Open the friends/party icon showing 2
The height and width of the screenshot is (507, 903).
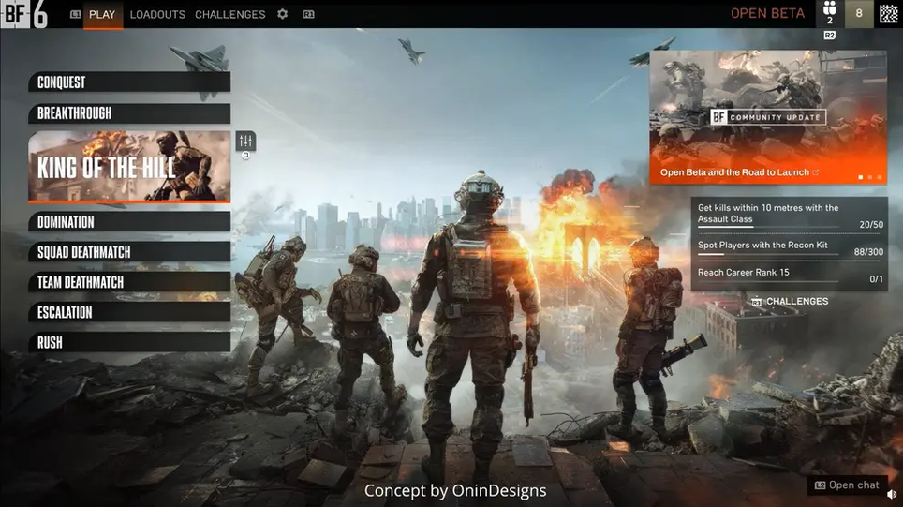point(829,13)
